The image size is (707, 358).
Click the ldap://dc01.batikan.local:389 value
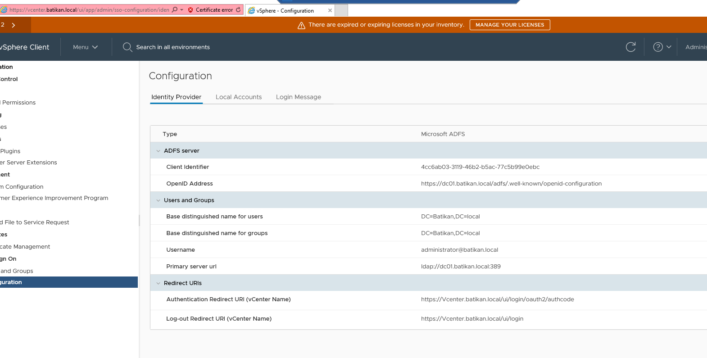[461, 267]
